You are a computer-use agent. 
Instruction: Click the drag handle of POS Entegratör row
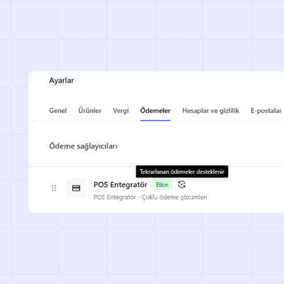(54, 188)
